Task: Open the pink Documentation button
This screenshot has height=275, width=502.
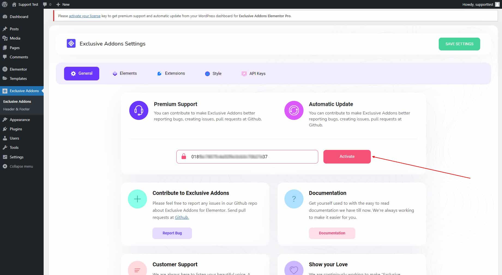Action: click(x=332, y=233)
